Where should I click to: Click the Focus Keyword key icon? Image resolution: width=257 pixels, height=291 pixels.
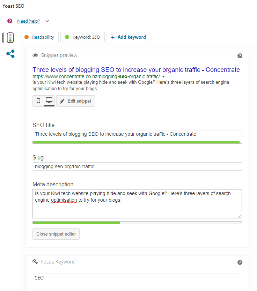35,262
